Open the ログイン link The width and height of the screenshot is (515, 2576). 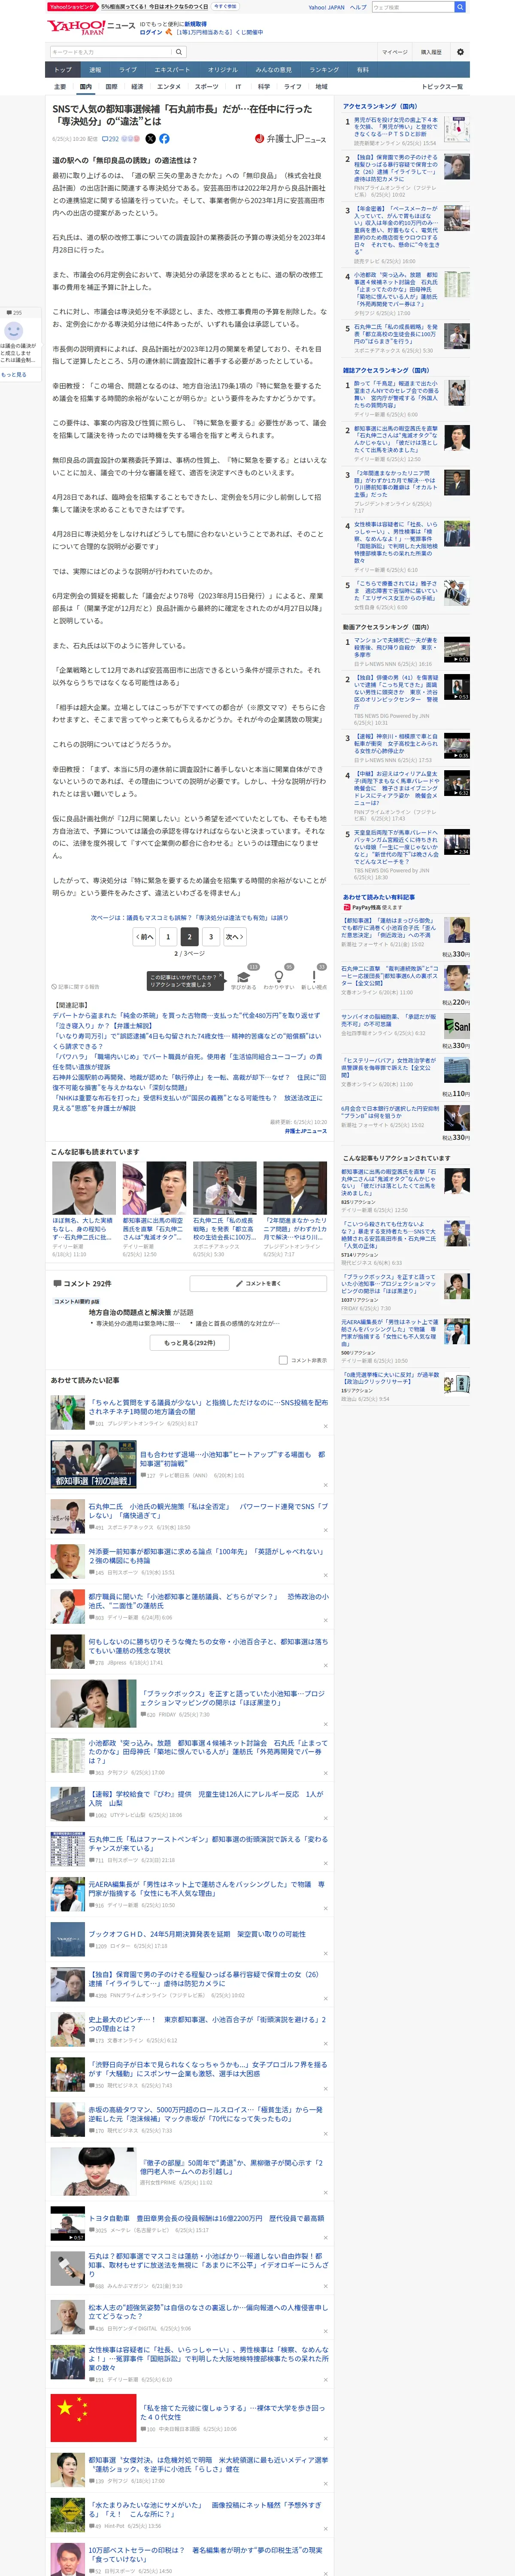tap(150, 32)
